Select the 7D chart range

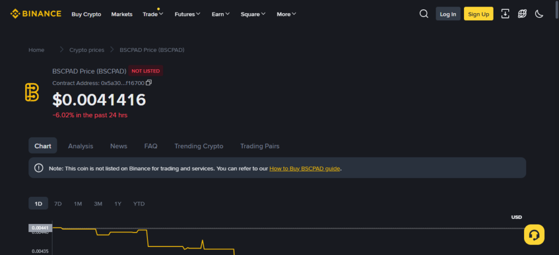(58, 204)
